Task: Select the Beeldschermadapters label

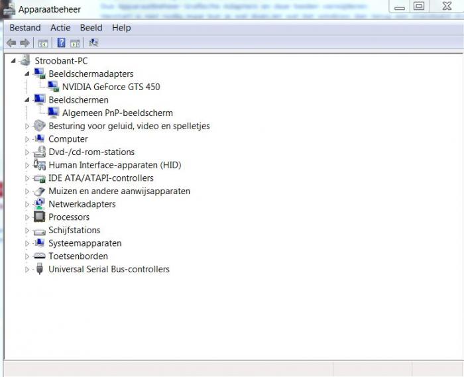Action: (91, 74)
